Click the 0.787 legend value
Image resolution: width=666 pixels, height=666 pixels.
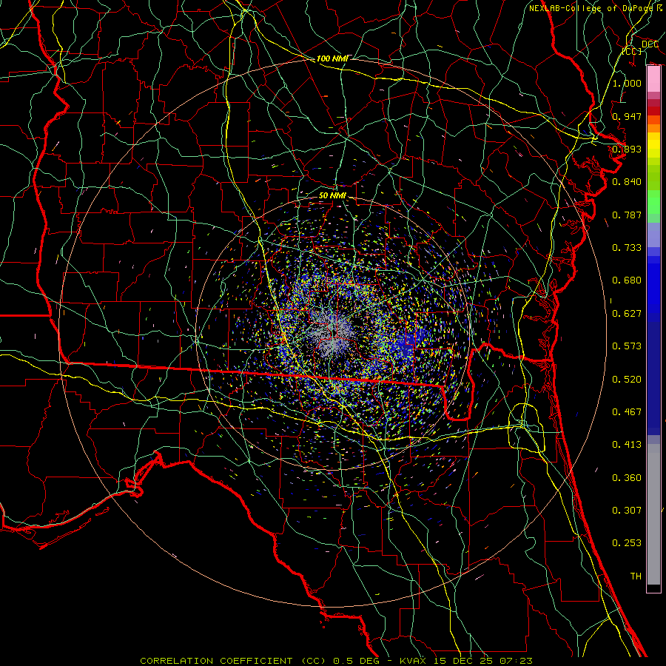(627, 215)
